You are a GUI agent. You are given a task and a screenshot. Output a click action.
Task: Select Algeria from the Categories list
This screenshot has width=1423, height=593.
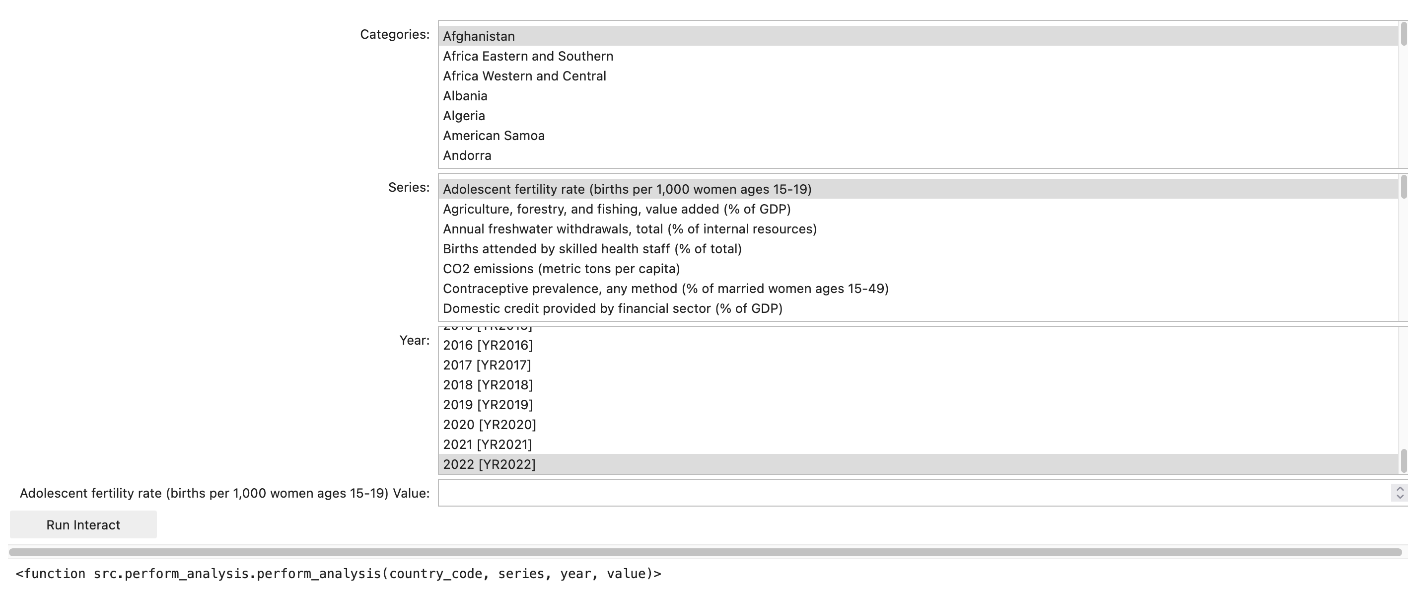[464, 116]
